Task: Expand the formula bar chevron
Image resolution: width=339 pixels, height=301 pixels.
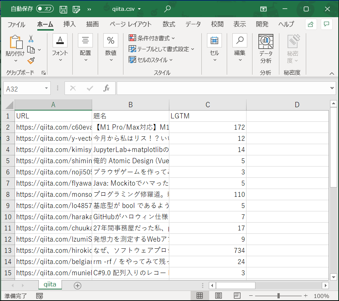Action: pyautogui.click(x=332, y=88)
